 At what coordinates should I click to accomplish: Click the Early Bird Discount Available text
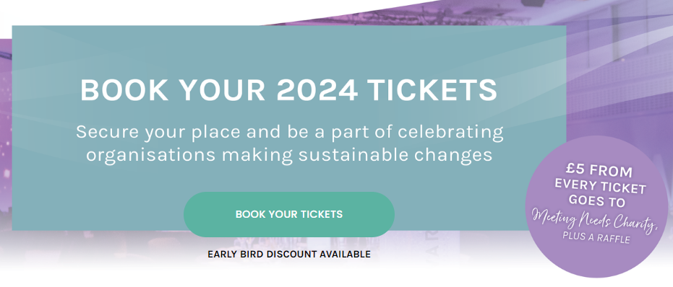[289, 255]
